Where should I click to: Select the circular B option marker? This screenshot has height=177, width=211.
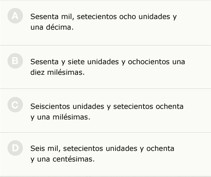[x=15, y=61]
